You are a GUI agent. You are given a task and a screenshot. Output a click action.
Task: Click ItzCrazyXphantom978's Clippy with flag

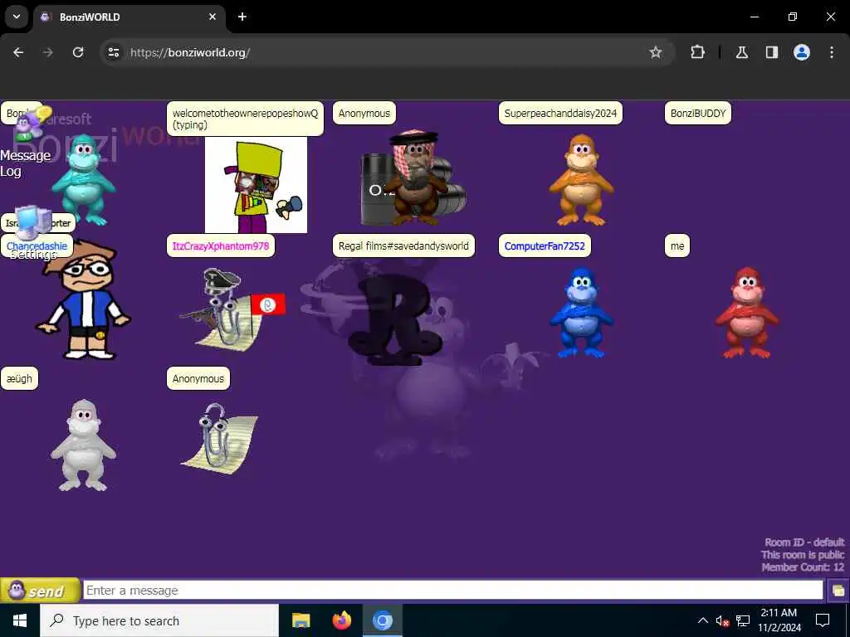click(x=232, y=309)
